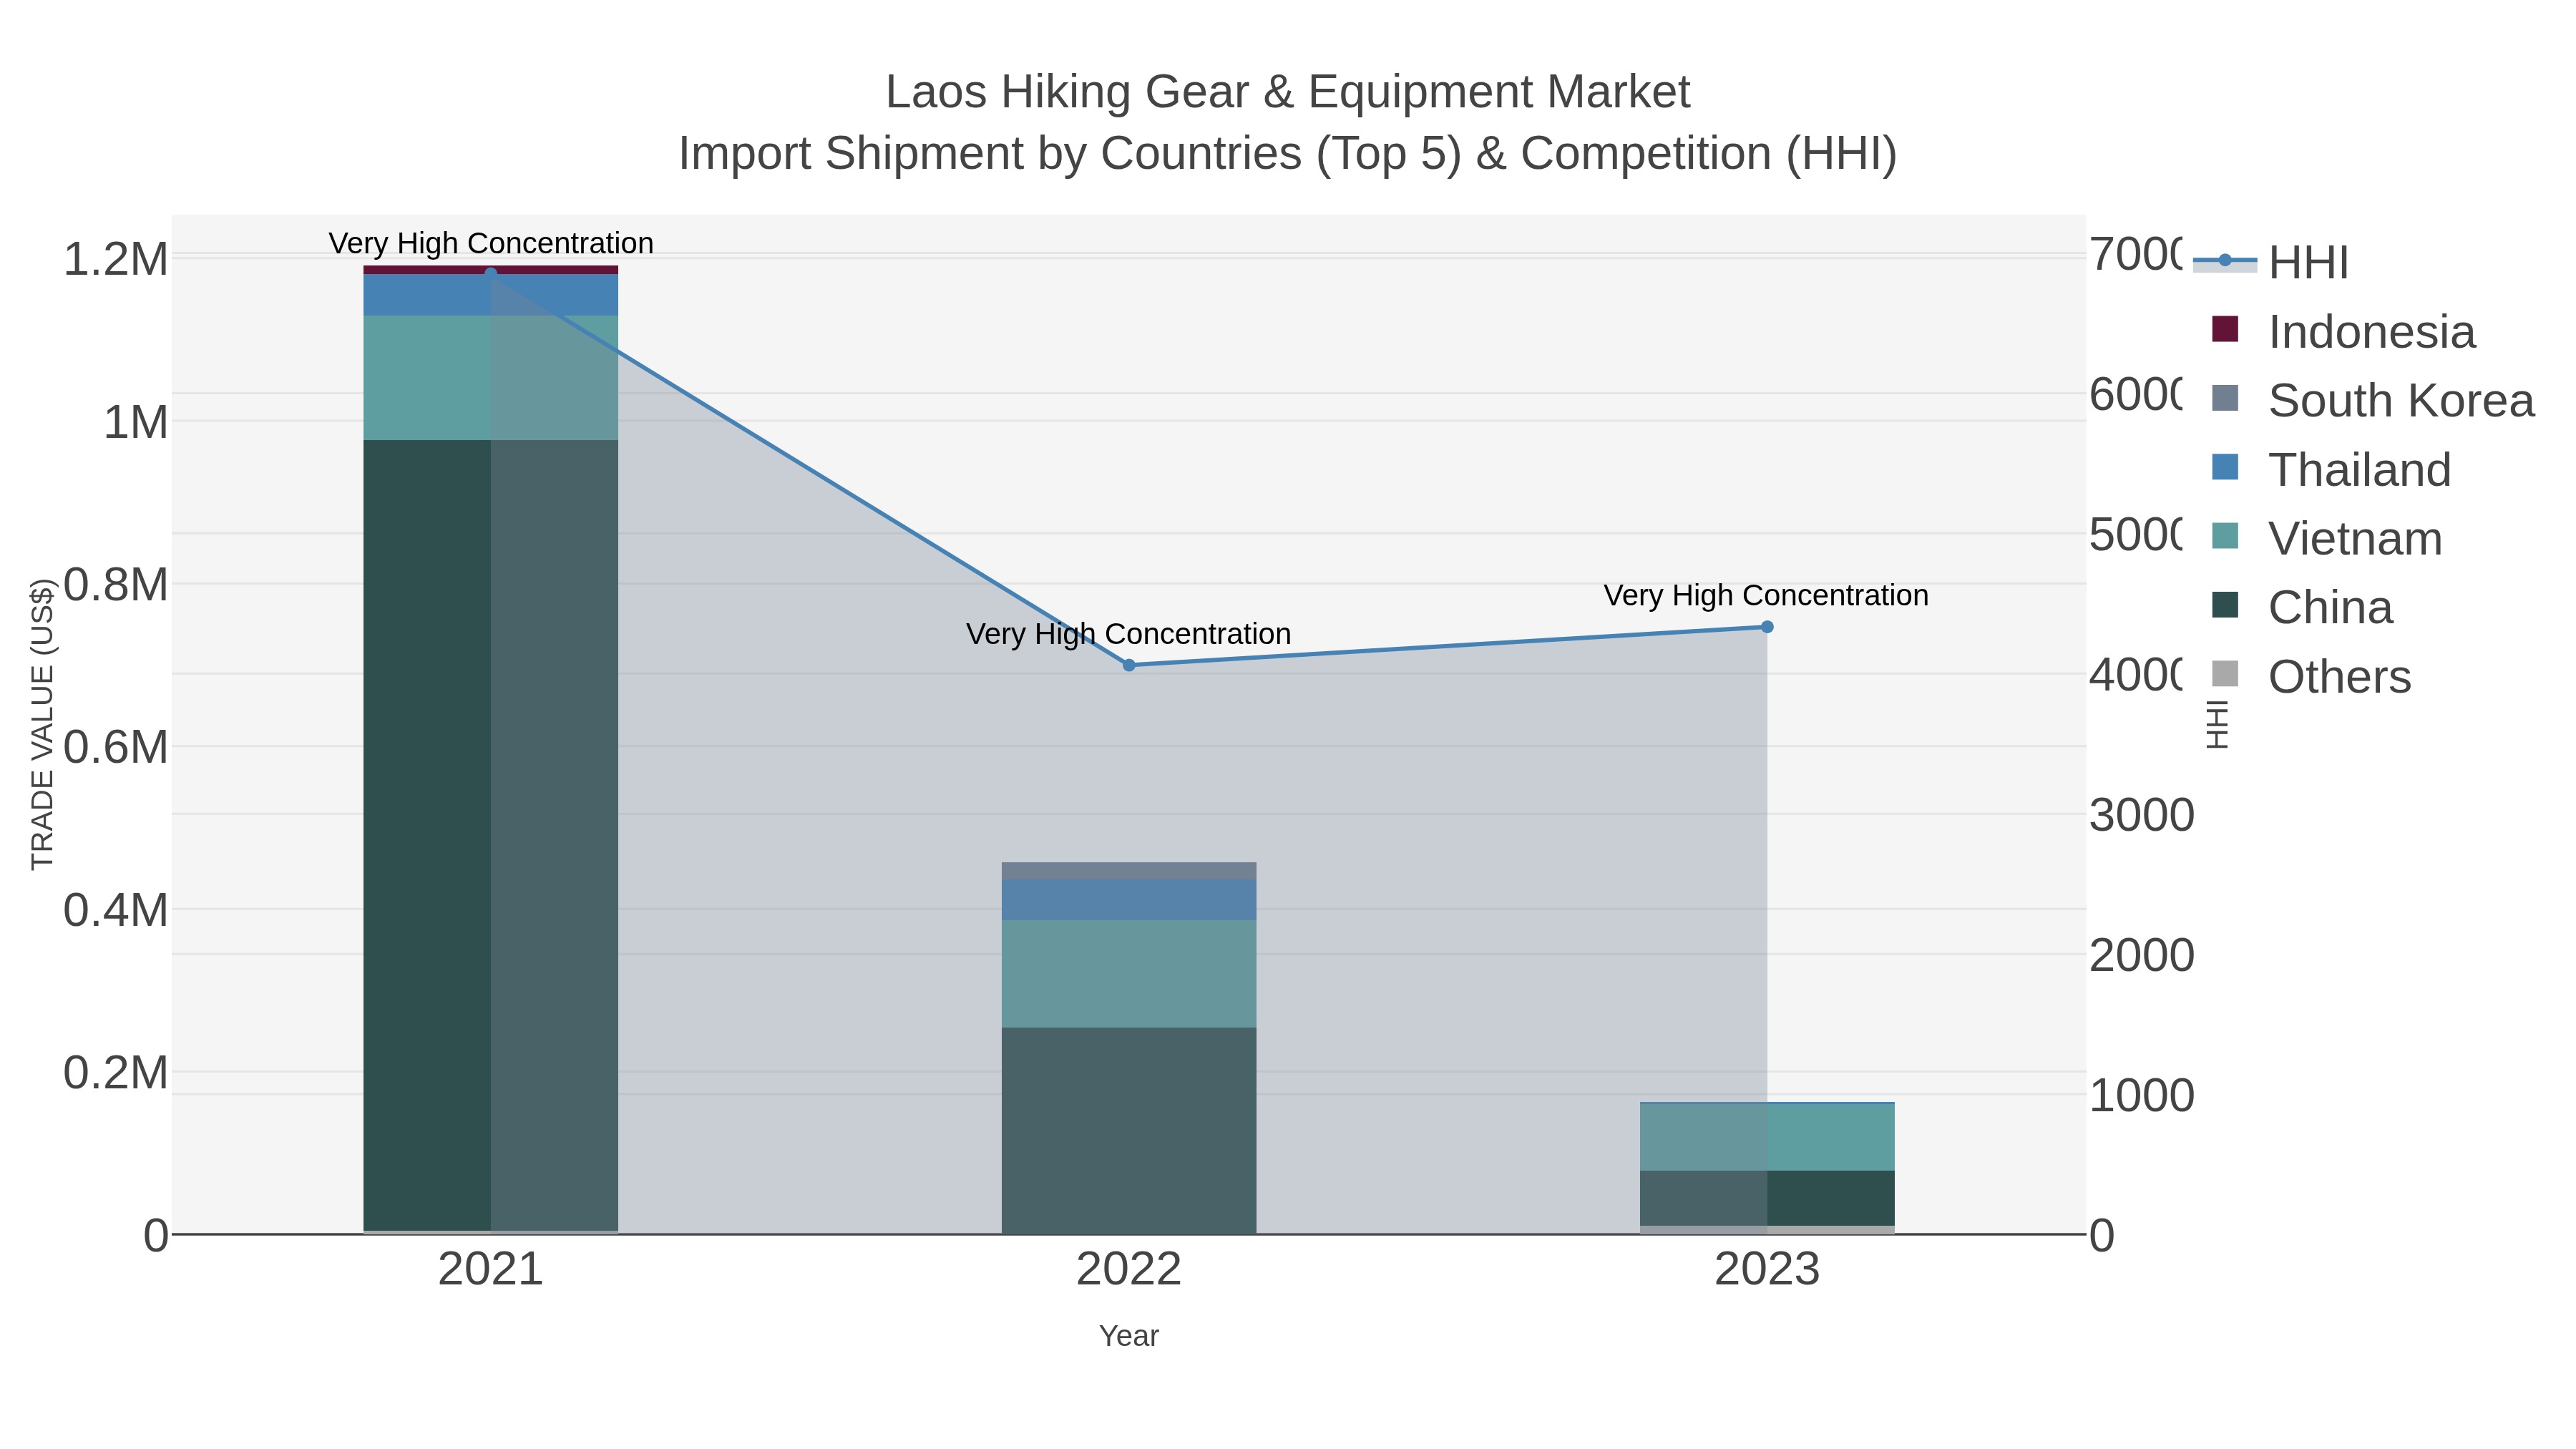Select the Others bar segment for 2023
This screenshot has height=1449, width=2576.
point(1767,1230)
